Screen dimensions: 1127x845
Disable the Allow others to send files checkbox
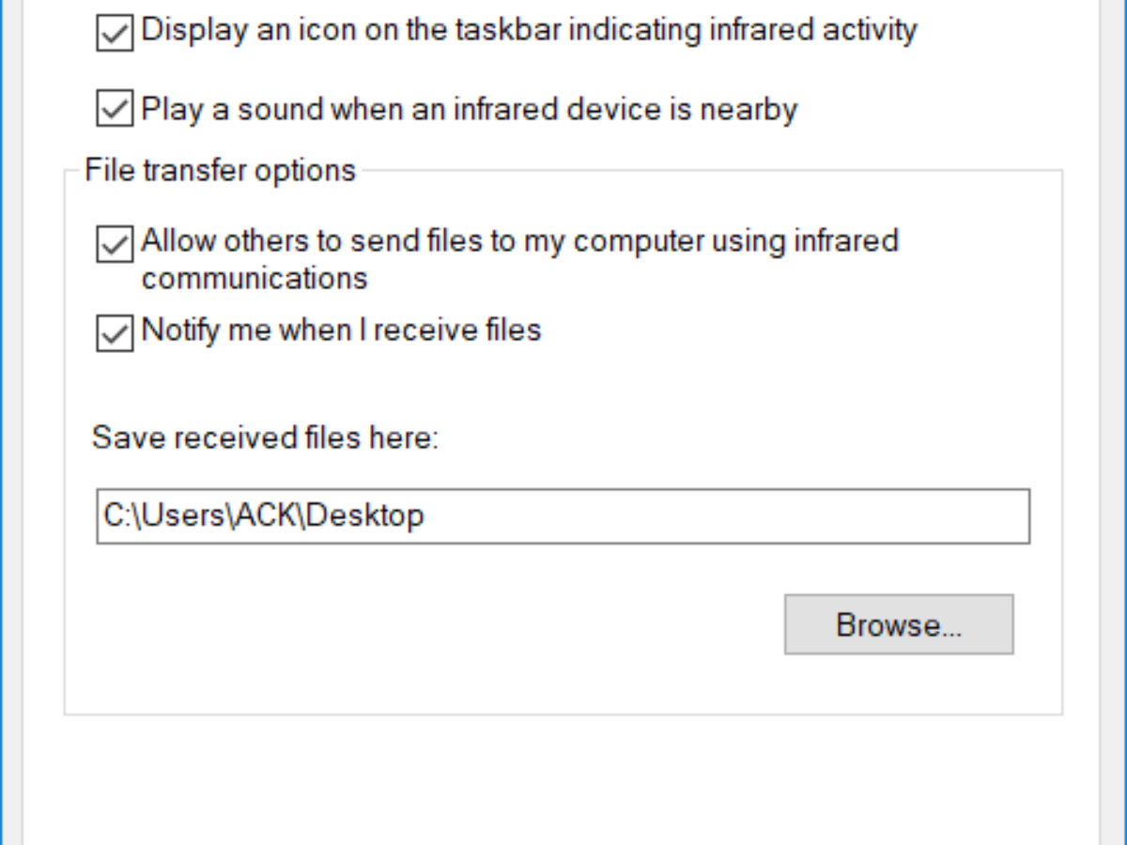(115, 244)
